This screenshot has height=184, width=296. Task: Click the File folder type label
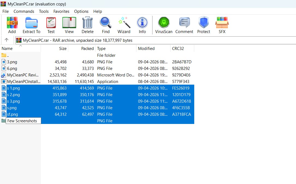click(106, 55)
